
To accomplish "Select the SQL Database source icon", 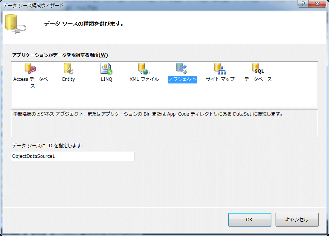I will (x=258, y=68).
